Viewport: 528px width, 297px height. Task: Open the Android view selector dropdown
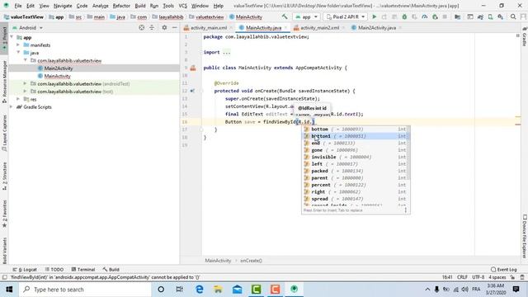point(27,27)
